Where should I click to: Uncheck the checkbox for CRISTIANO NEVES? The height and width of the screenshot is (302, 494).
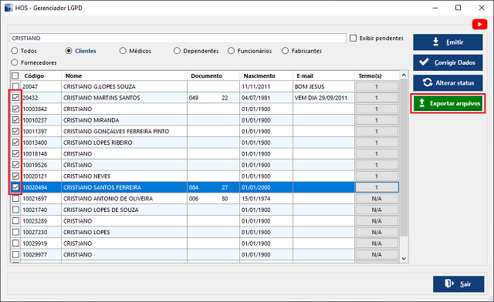pos(15,176)
